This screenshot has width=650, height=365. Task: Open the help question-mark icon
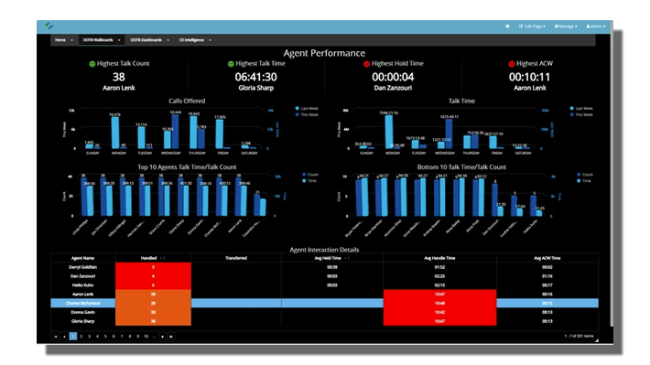click(x=507, y=27)
